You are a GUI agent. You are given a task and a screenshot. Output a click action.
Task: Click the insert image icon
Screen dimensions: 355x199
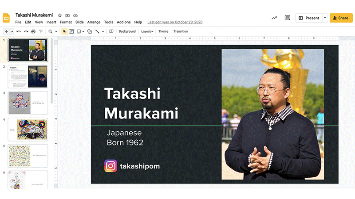click(x=79, y=31)
